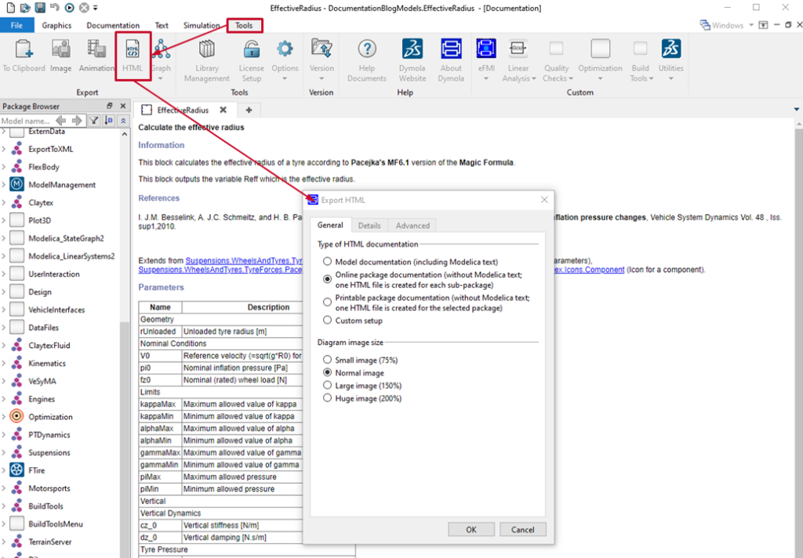Viewport: 803px width, 558px height.
Task: Switch to the Graphics ribbon tab
Action: (56, 25)
